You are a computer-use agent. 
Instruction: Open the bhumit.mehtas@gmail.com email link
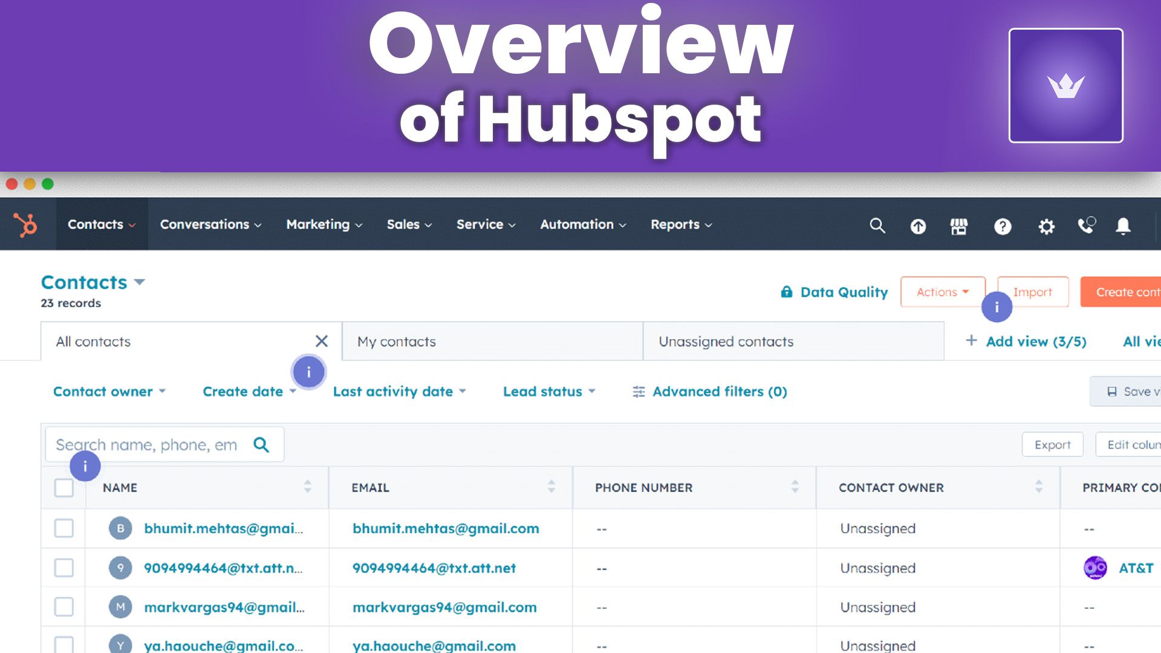pos(446,528)
